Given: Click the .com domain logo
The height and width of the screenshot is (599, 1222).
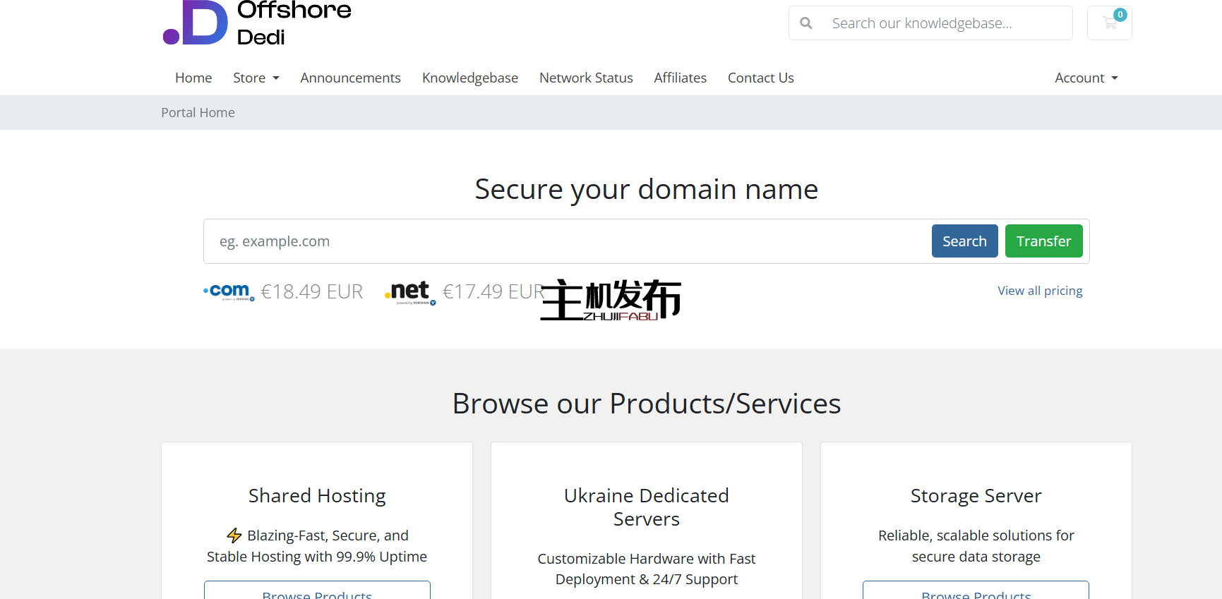Looking at the screenshot, I should pyautogui.click(x=229, y=291).
